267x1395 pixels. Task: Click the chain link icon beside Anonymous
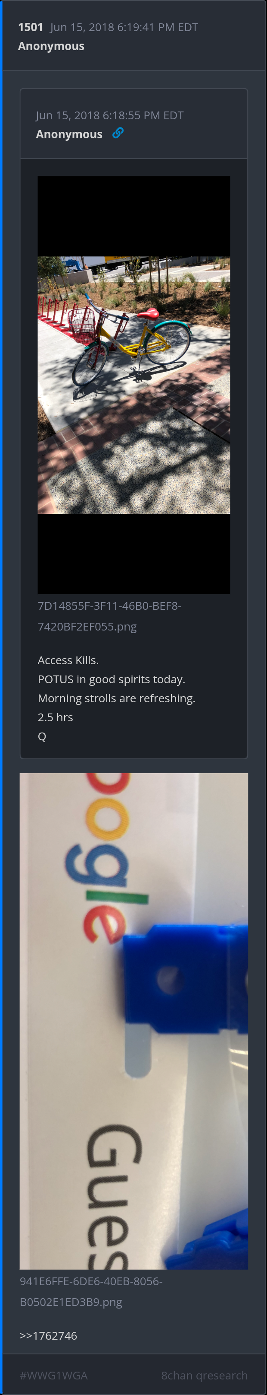click(118, 133)
